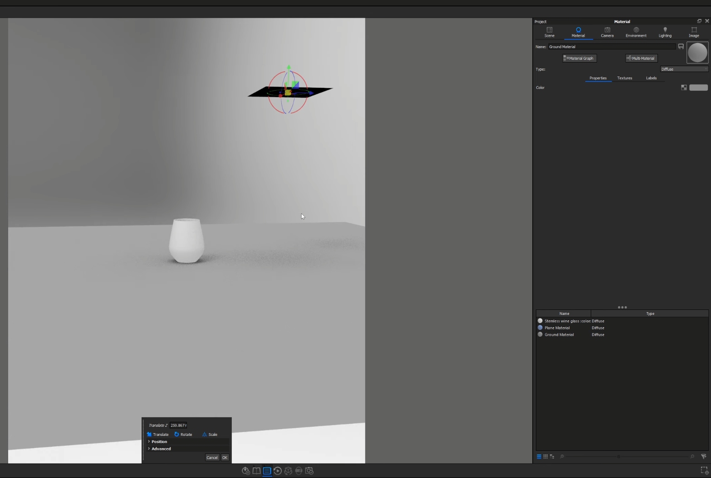Switch the material list to grid view

[545, 457]
